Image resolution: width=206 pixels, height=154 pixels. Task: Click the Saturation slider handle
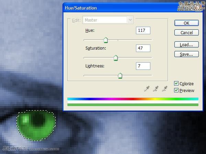click(x=116, y=58)
